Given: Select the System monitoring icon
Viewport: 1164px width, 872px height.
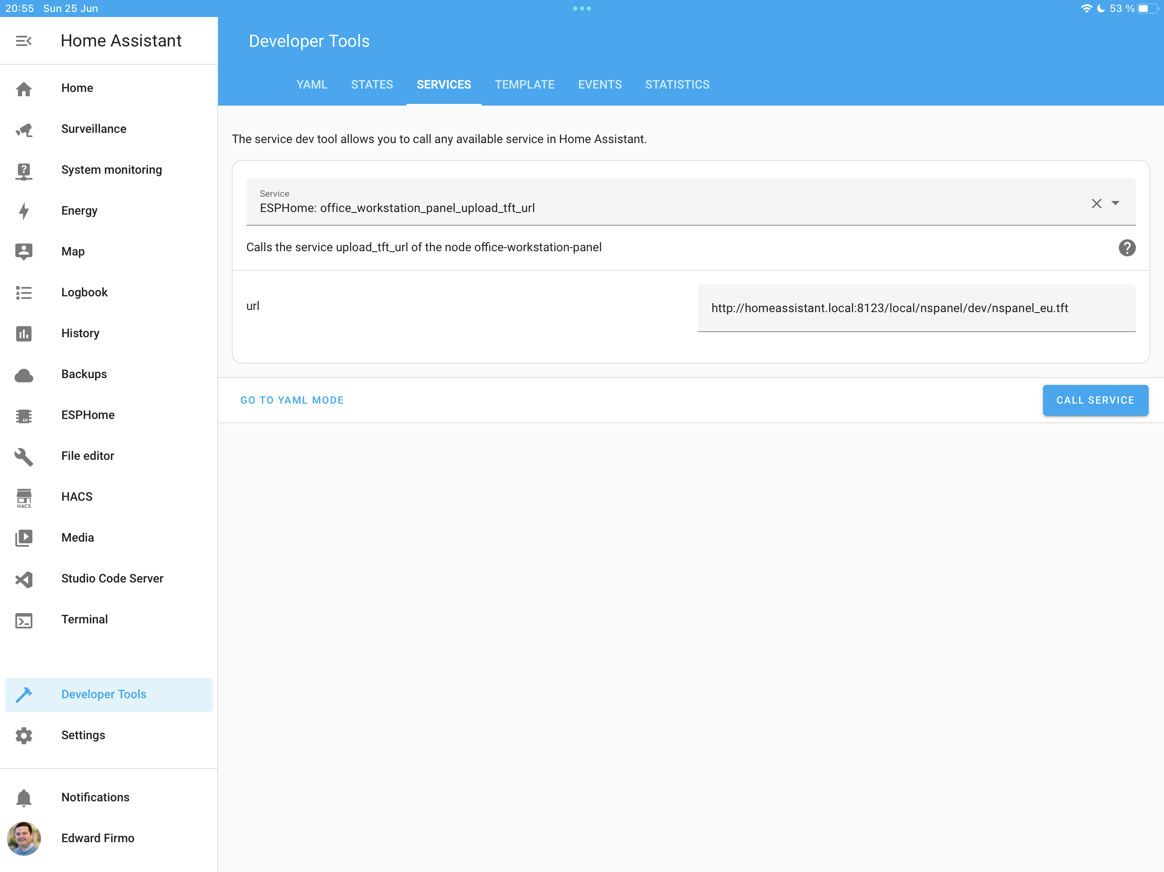Looking at the screenshot, I should (24, 170).
